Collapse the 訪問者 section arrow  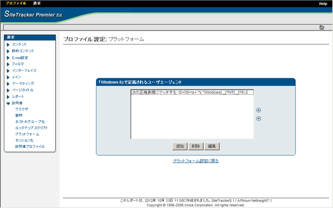point(8,103)
